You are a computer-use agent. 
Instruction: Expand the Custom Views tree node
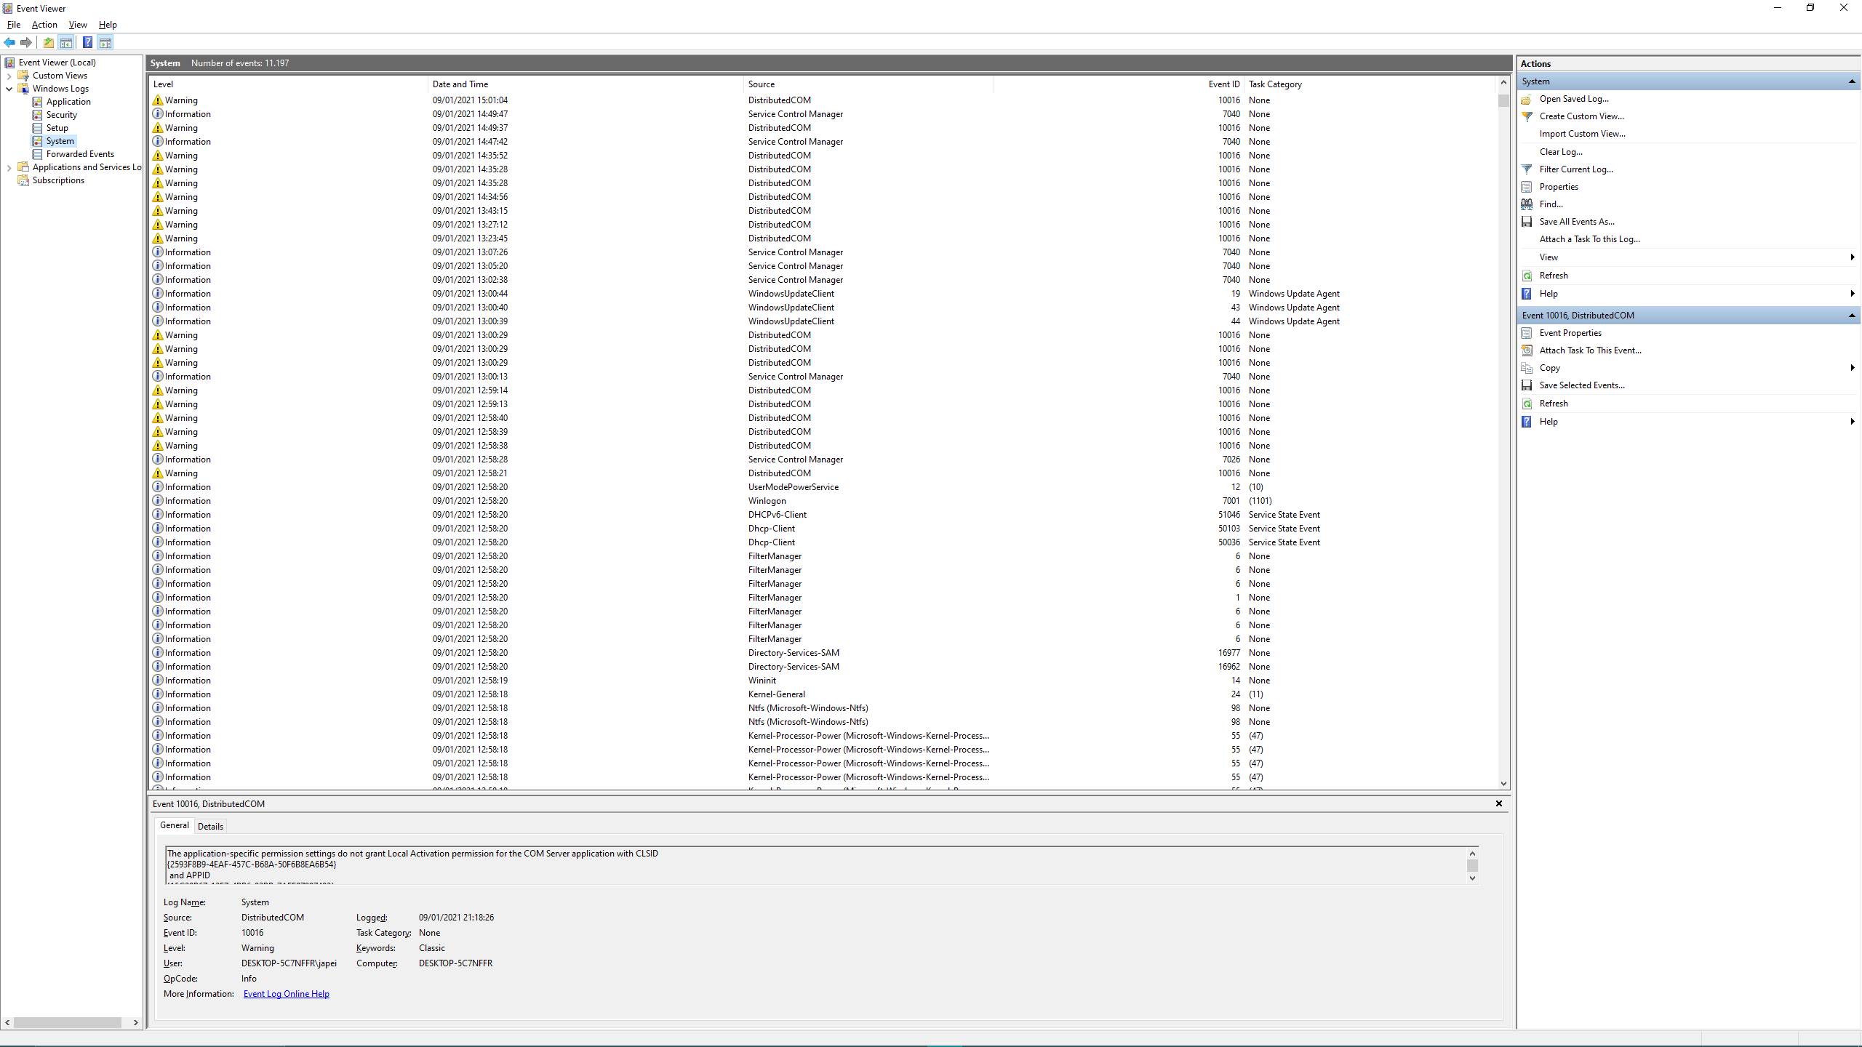[x=9, y=76]
